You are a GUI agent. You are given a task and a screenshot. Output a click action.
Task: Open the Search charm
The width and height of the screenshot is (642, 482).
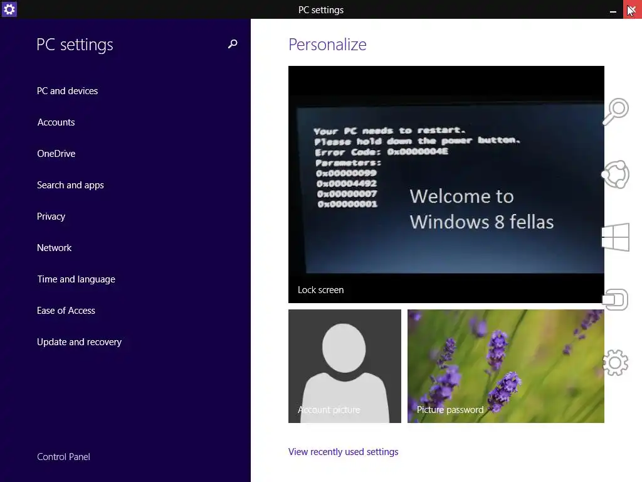click(616, 111)
